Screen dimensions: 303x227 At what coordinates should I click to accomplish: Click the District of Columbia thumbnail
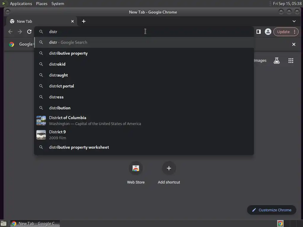pyautogui.click(x=41, y=121)
